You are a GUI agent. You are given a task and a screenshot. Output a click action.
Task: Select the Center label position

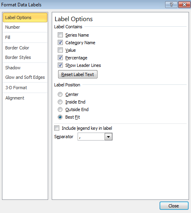click(60, 94)
